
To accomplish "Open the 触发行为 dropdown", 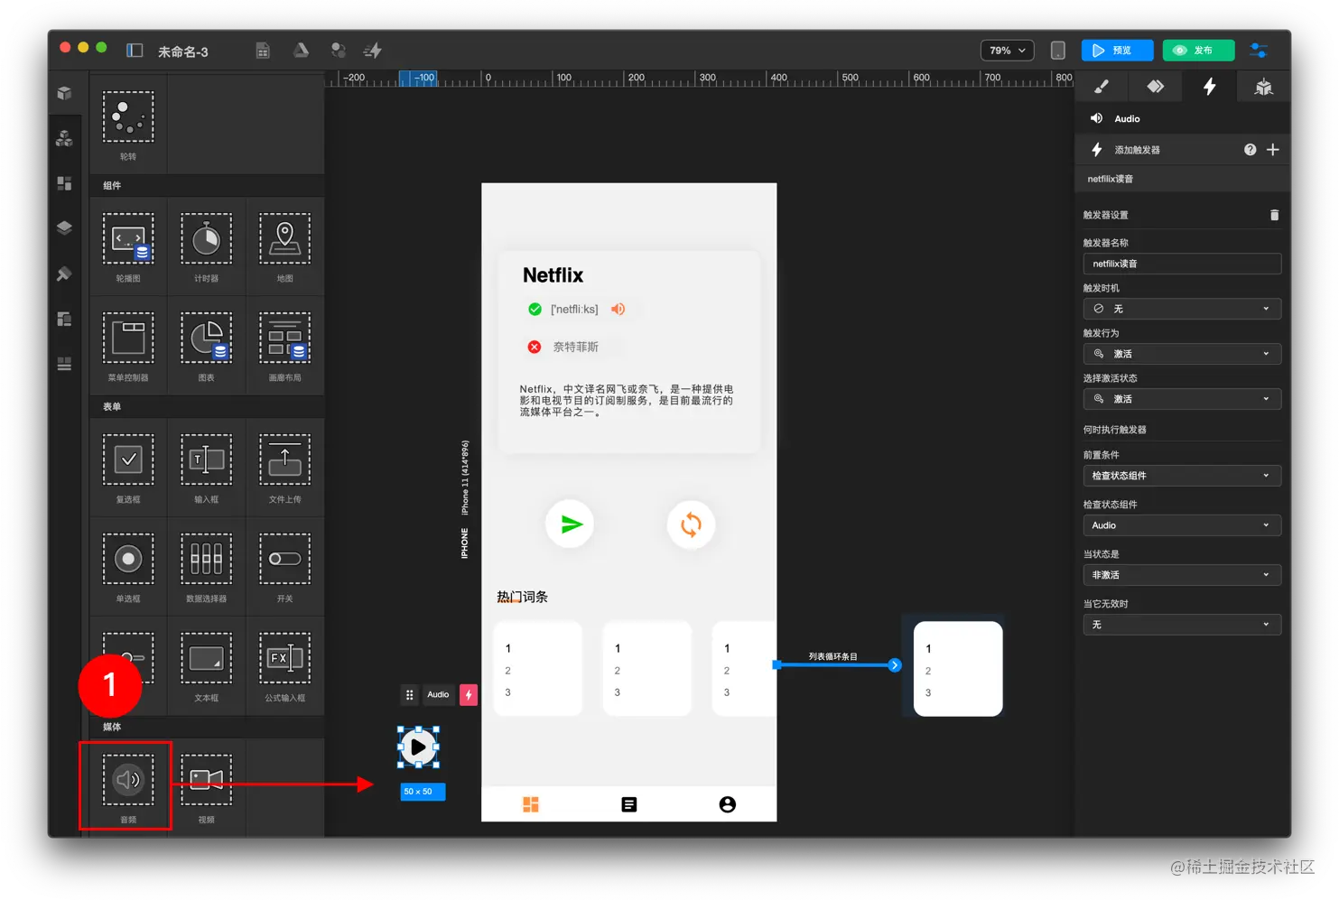I will click(1182, 354).
